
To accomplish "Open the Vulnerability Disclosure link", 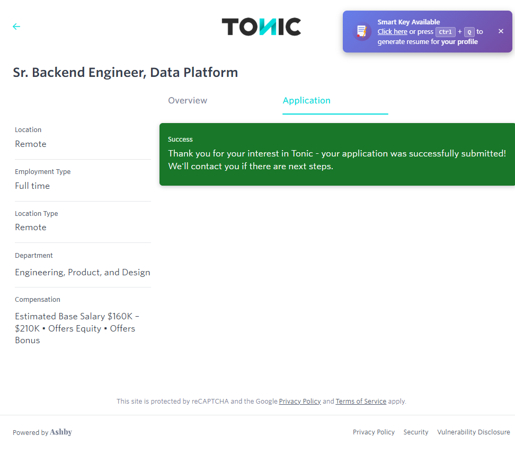I will (x=473, y=432).
